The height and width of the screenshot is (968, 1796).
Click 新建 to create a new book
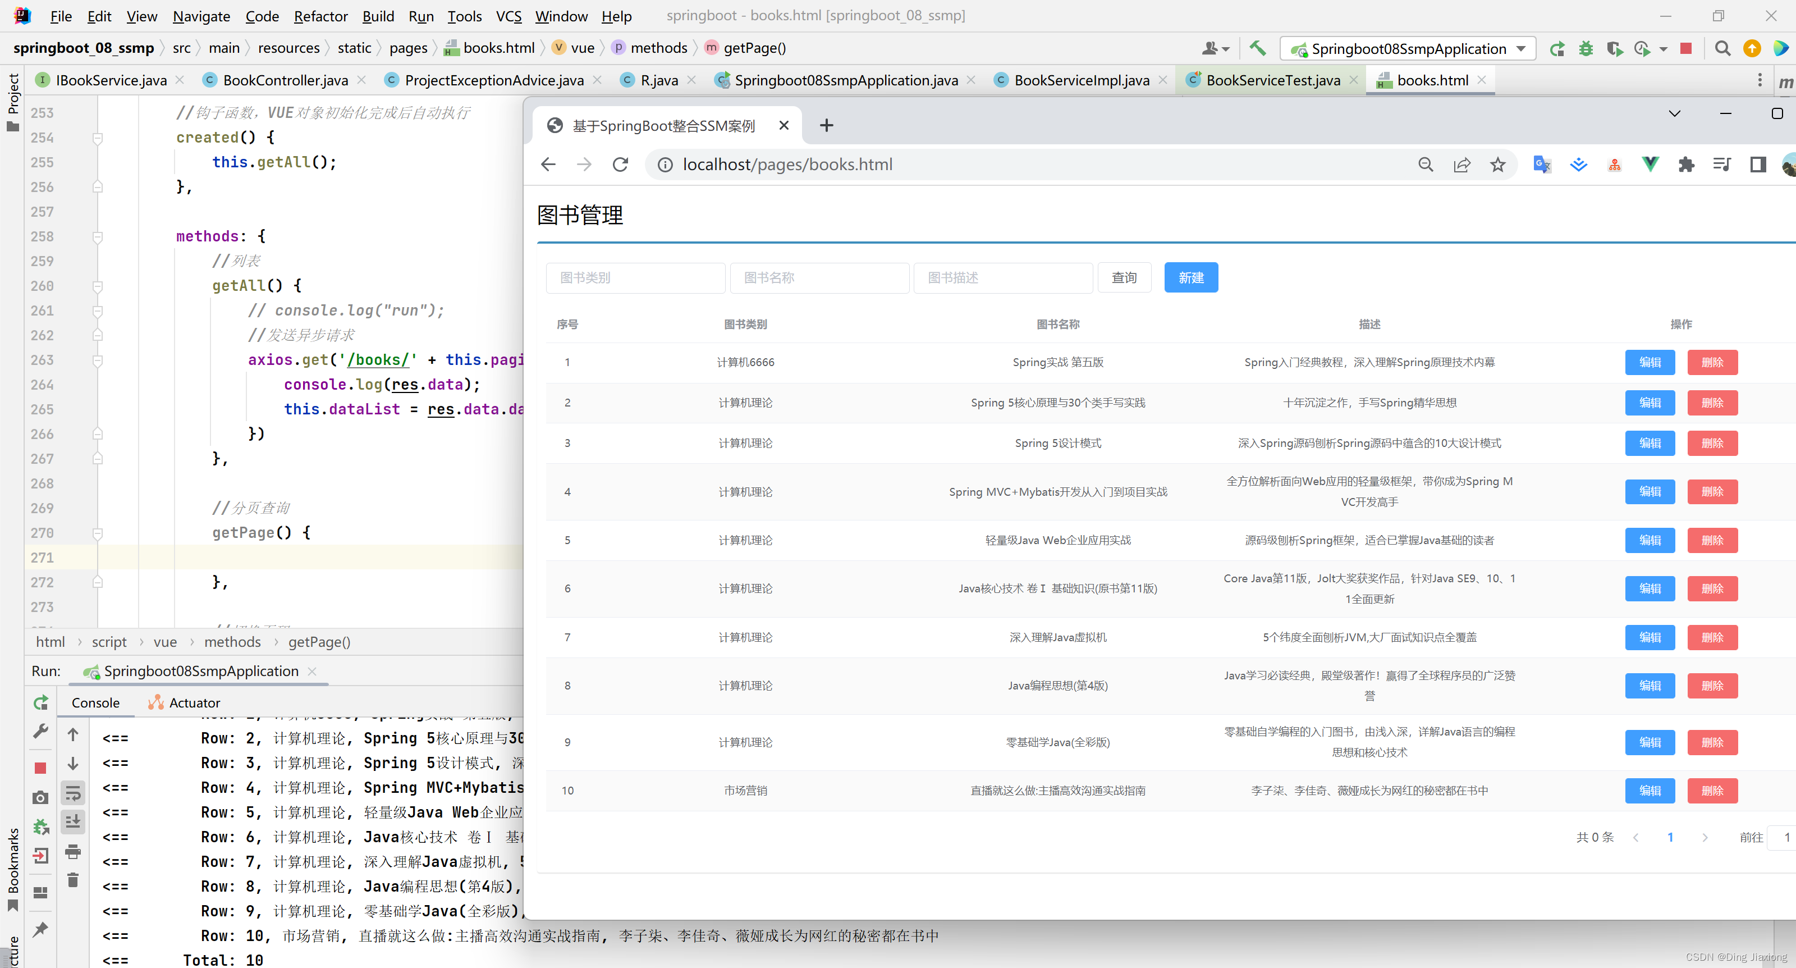[1191, 277]
